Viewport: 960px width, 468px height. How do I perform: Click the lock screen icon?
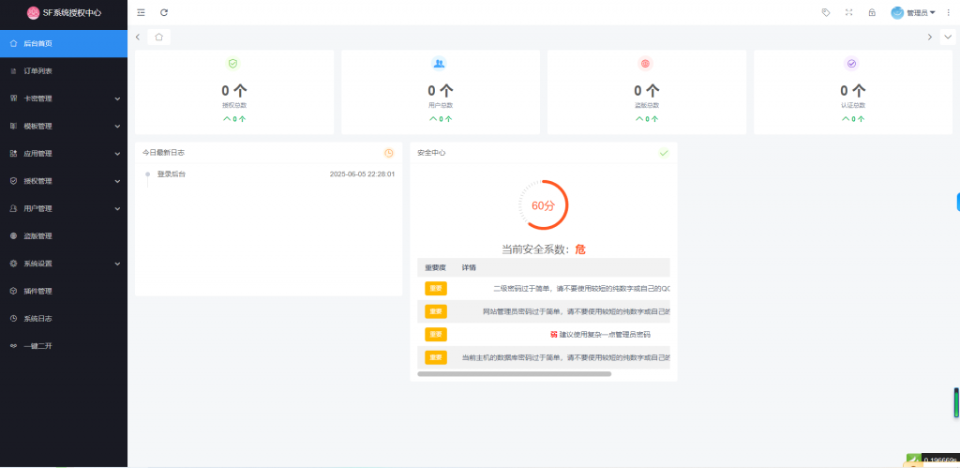(x=872, y=12)
